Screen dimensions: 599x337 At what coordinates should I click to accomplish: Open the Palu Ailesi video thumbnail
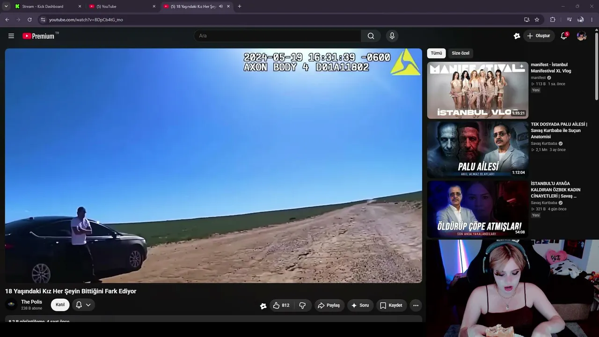pyautogui.click(x=477, y=150)
